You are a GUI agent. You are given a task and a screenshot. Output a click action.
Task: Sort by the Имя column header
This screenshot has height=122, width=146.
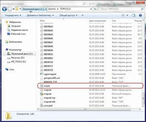pyautogui.click(x=42, y=21)
